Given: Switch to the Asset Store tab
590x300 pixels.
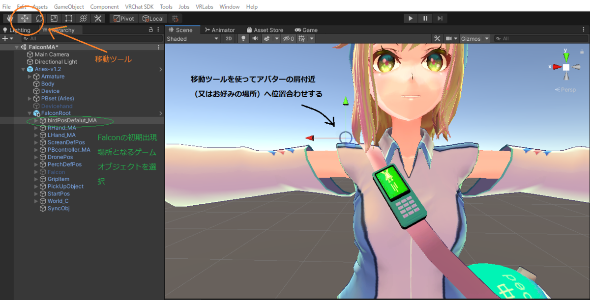Looking at the screenshot, I should coord(265,30).
